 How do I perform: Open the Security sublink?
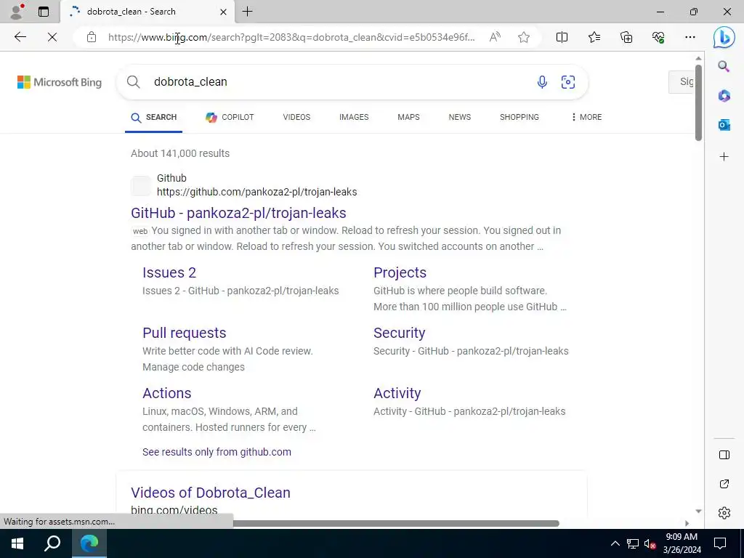[x=399, y=333]
